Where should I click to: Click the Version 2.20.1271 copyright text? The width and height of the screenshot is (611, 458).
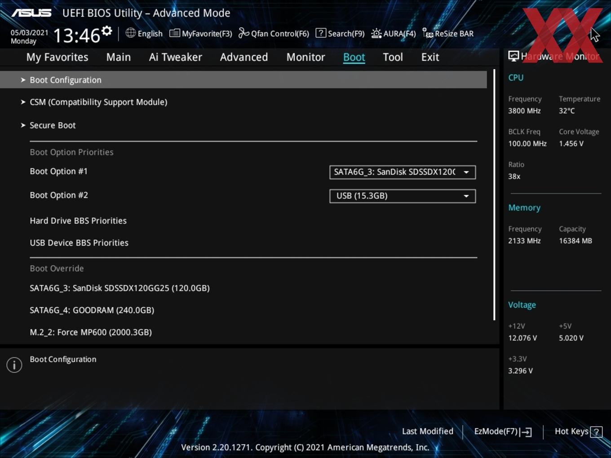click(x=305, y=447)
